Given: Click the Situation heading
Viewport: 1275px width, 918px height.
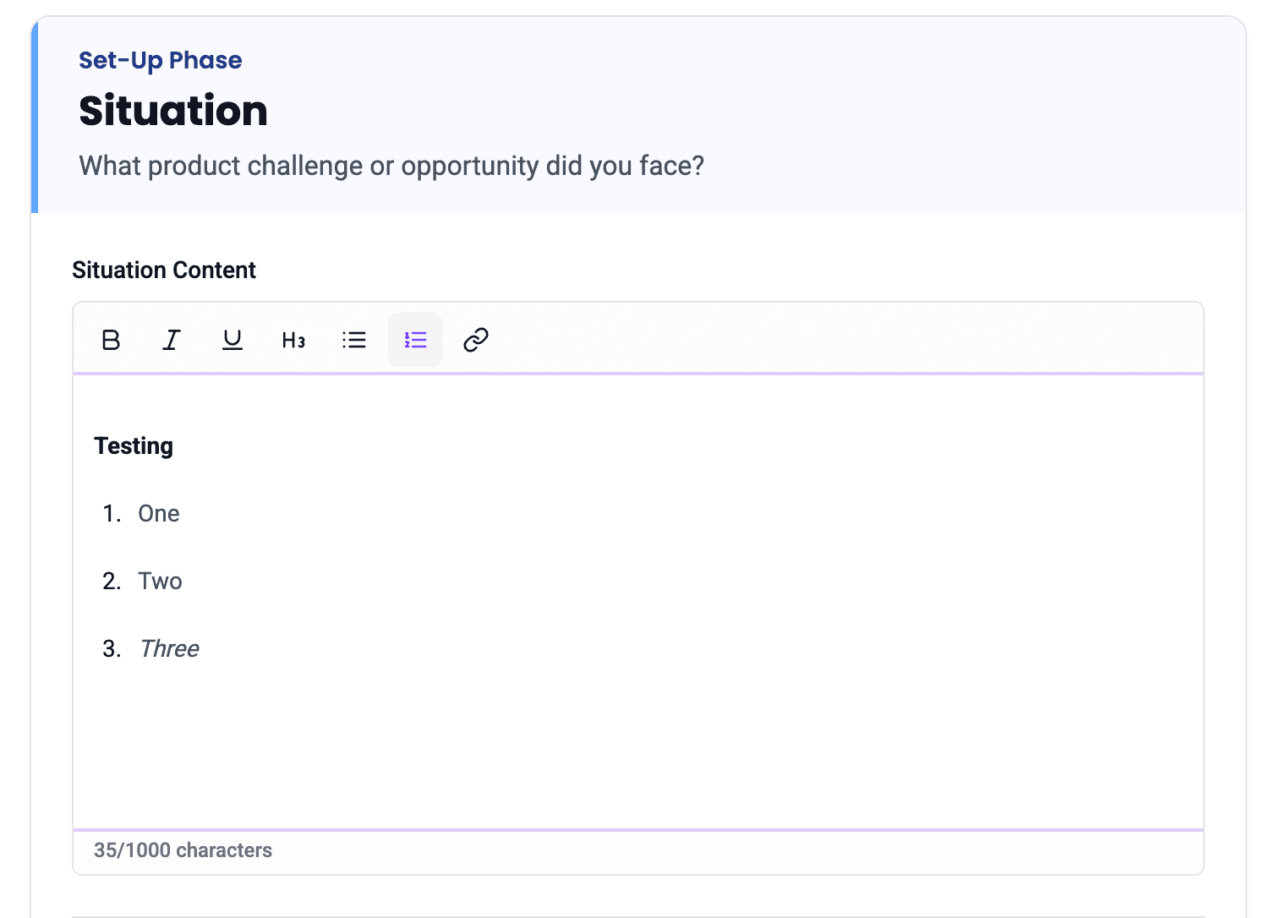Looking at the screenshot, I should (x=173, y=111).
